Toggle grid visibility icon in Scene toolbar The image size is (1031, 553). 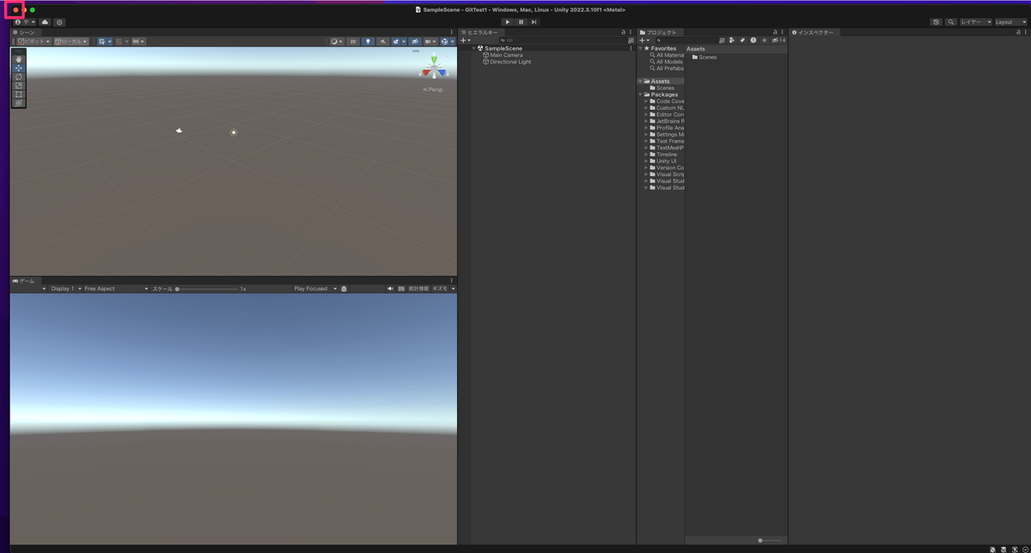tap(104, 41)
